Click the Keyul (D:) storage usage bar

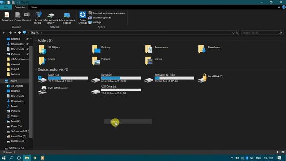[121, 78]
